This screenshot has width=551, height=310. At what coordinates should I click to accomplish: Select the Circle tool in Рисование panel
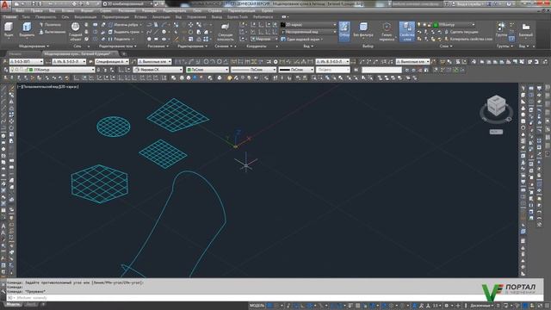pyautogui.click(x=164, y=32)
